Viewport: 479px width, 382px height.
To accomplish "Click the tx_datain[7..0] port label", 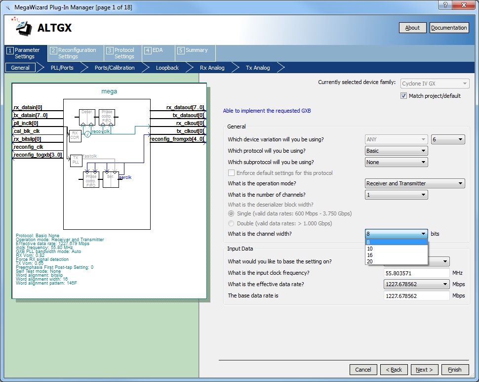I will tap(31, 115).
